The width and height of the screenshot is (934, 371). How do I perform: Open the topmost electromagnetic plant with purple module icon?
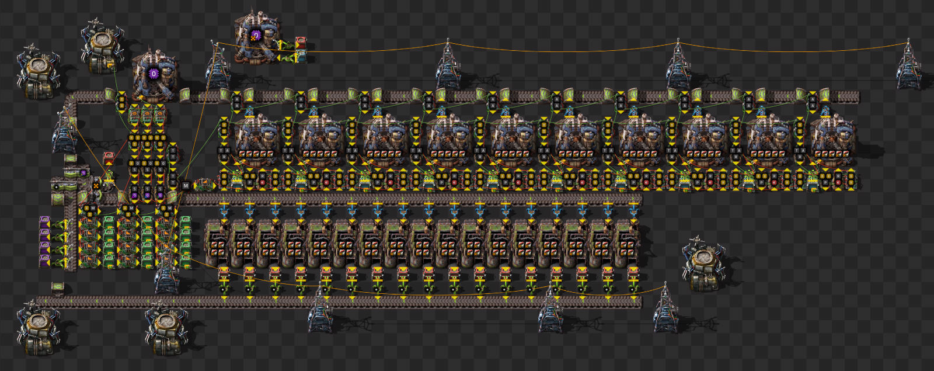256,37
